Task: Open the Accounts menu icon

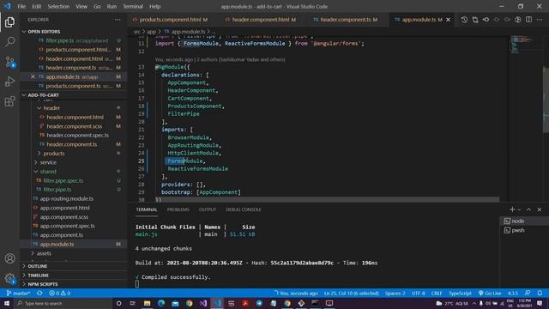Action: [9, 258]
